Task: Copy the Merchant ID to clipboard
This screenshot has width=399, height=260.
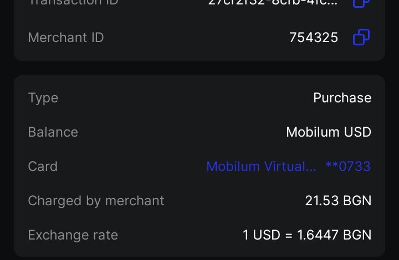Action: click(361, 38)
